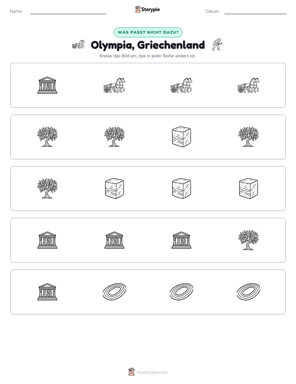The width and height of the screenshot is (296, 384).
Task: Click the last stadium oval in row five
Action: [x=248, y=292]
